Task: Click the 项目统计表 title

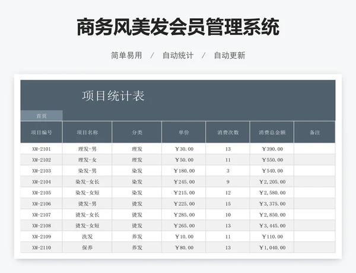Action: click(x=113, y=96)
